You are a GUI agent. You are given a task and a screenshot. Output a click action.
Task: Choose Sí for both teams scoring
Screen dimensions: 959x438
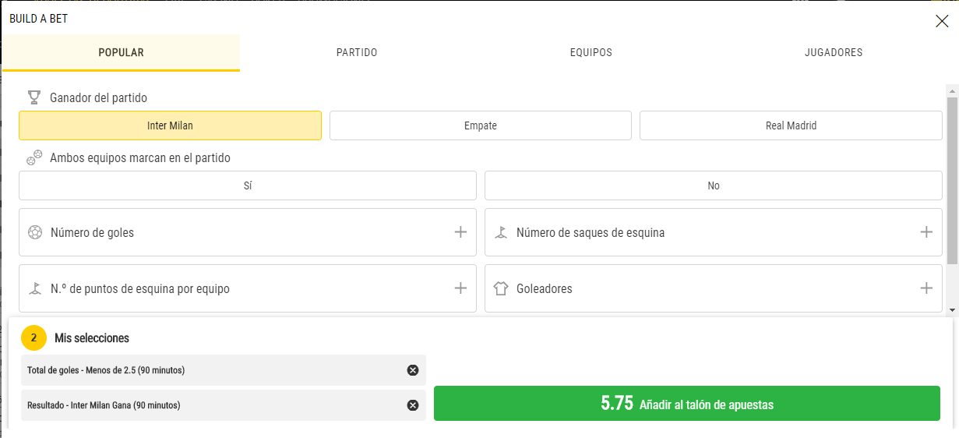coord(248,185)
